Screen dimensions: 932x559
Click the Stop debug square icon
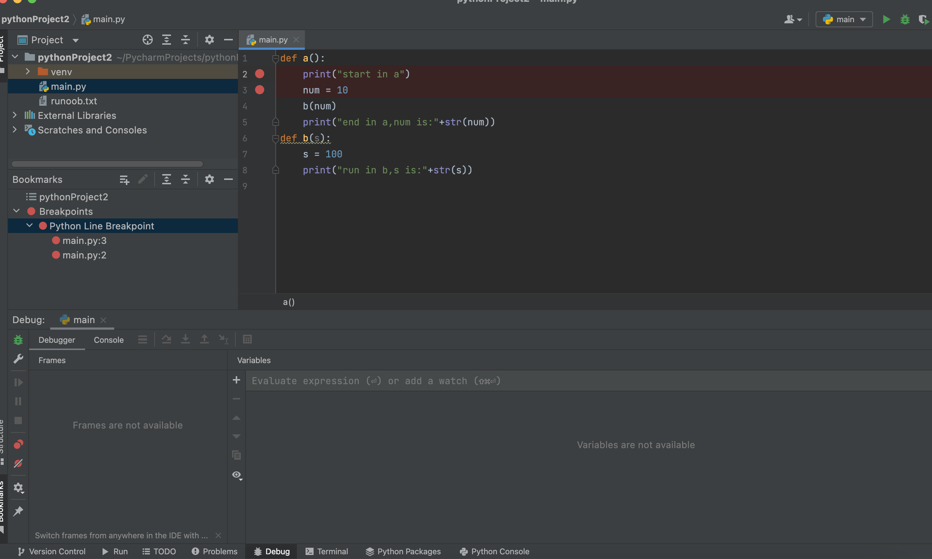pyautogui.click(x=18, y=421)
